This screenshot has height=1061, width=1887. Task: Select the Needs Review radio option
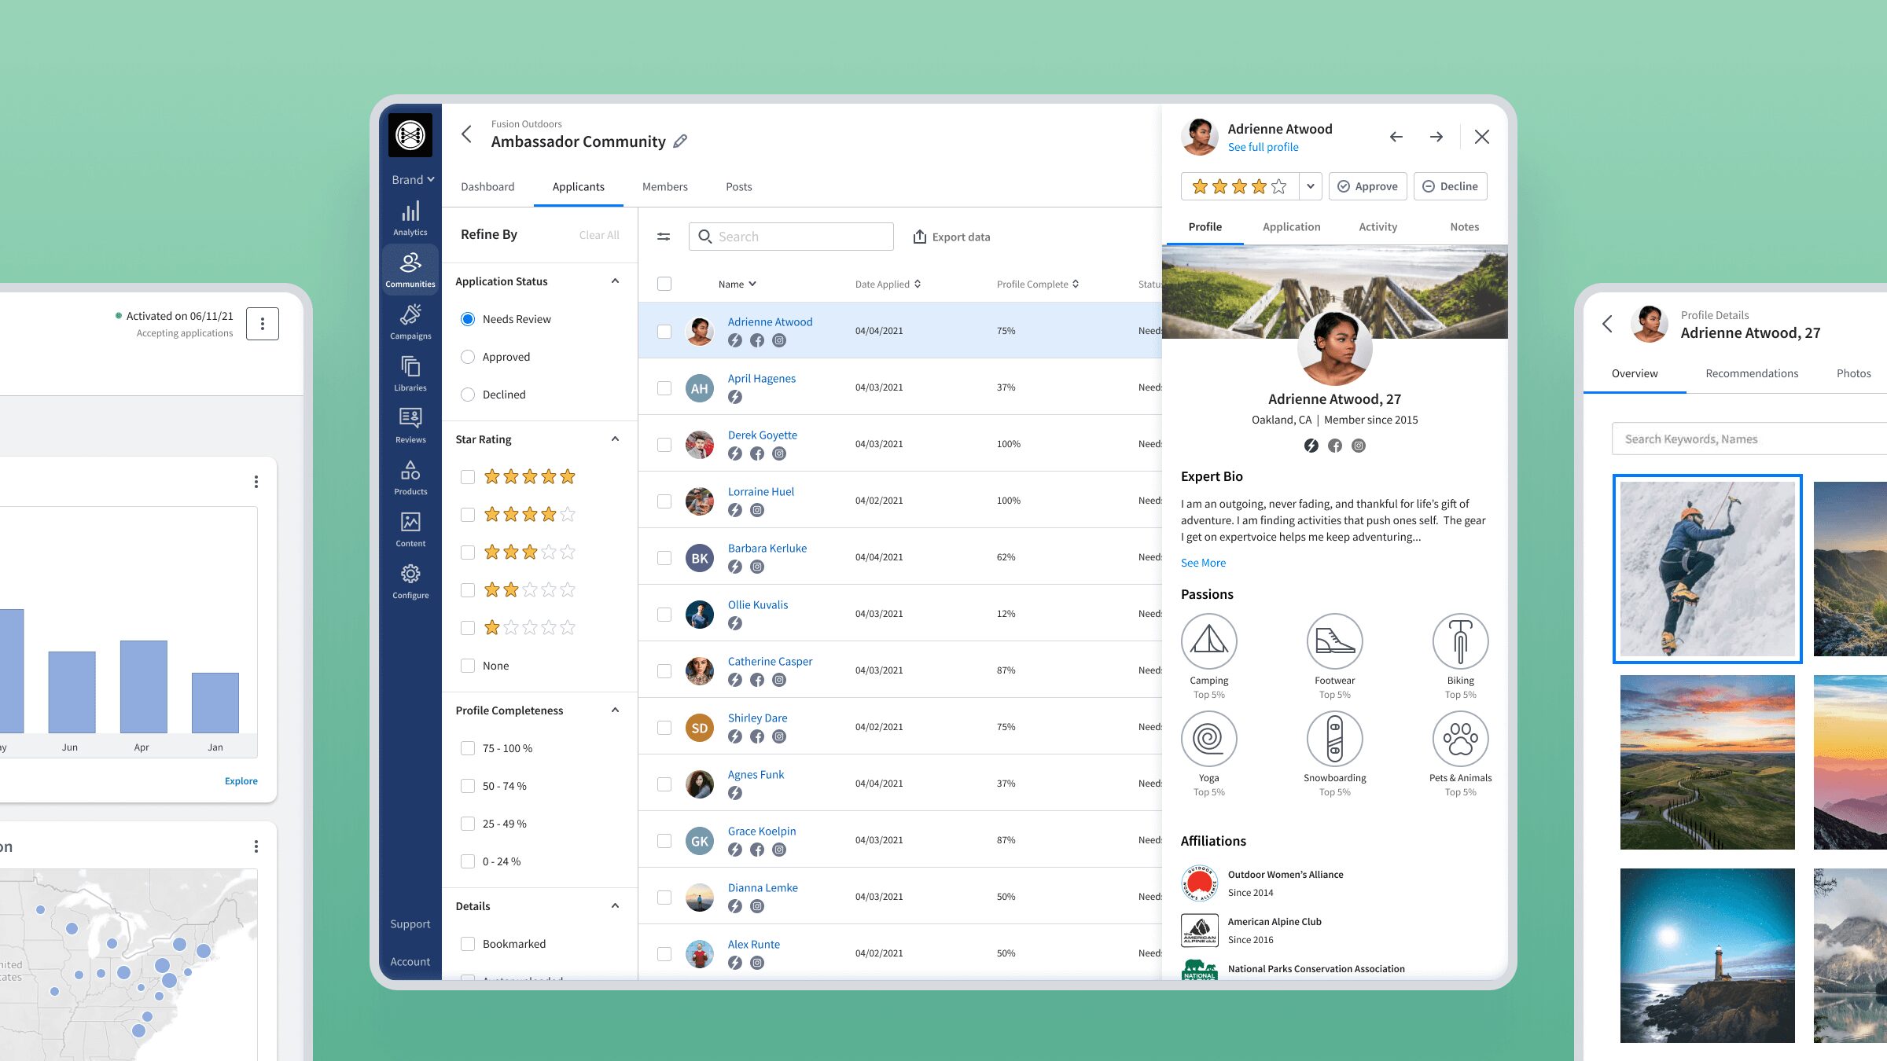468,319
